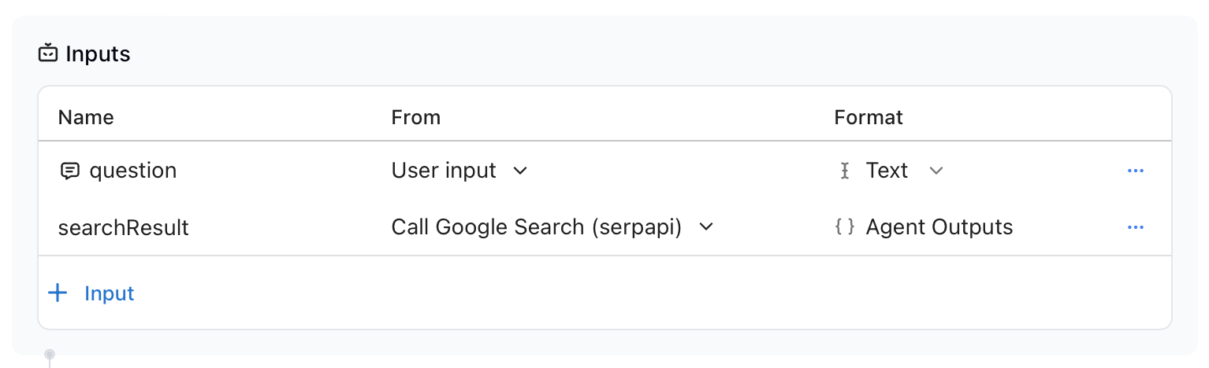Select the searchResult input name

(124, 227)
